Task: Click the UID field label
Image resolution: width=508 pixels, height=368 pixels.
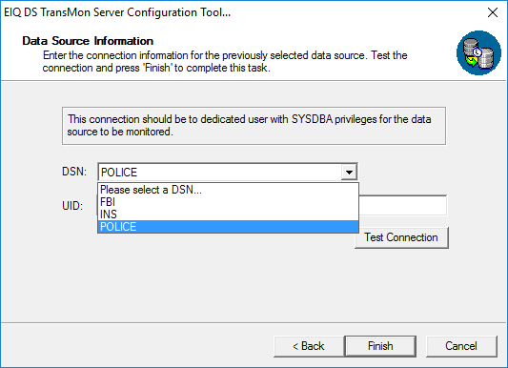Action: tap(72, 206)
